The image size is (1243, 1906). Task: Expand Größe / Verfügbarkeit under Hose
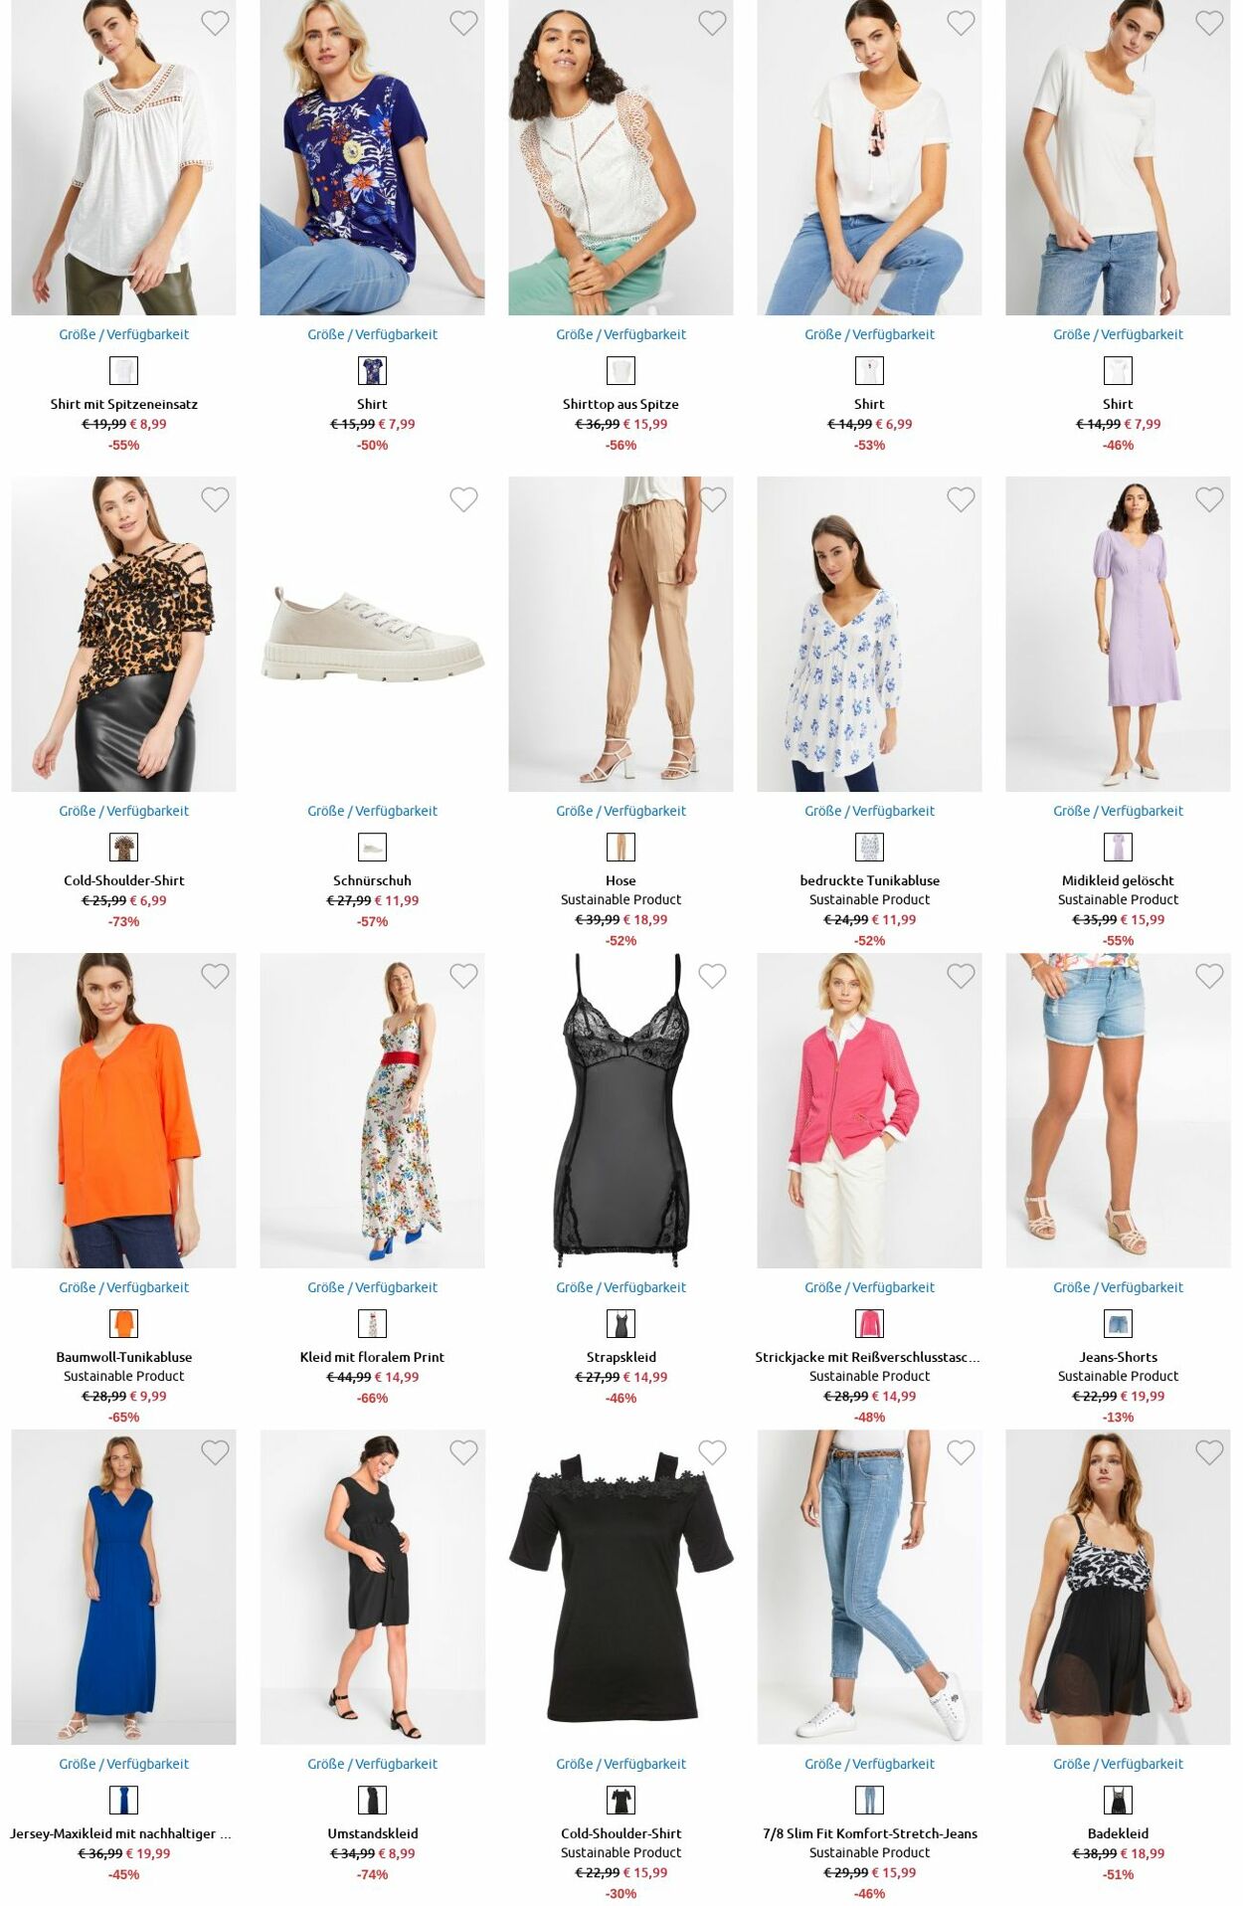pos(621,811)
